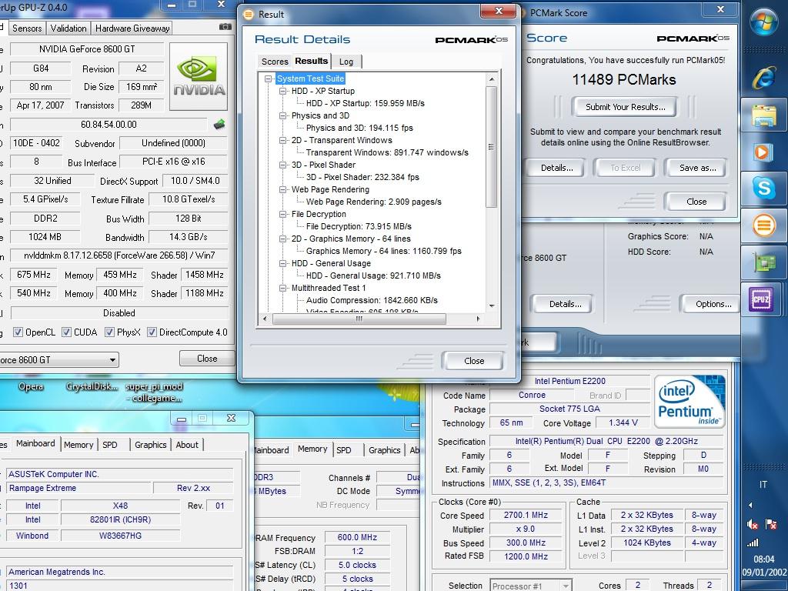The width and height of the screenshot is (788, 591).
Task: Click the NVIDIA logo in GPU-Z
Action: tap(199, 76)
